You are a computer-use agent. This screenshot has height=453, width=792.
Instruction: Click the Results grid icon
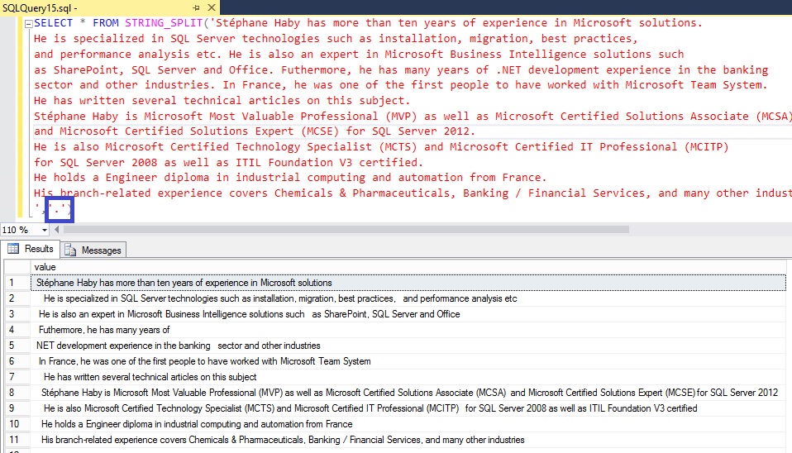13,249
